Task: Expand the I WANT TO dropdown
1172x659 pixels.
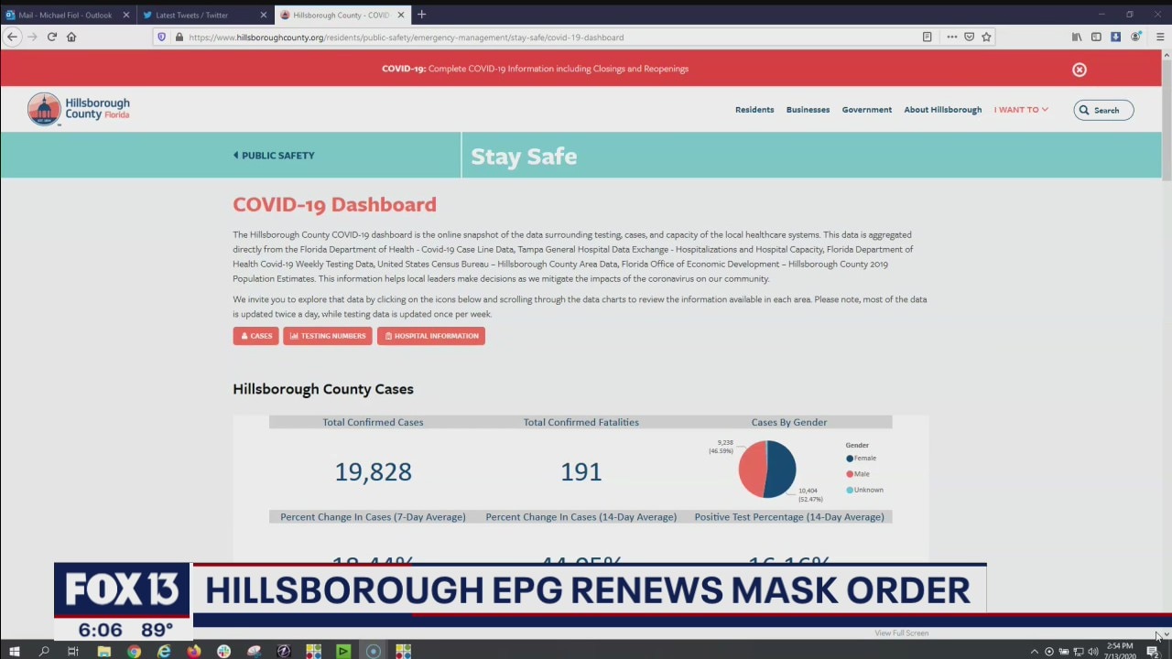Action: click(x=1021, y=110)
